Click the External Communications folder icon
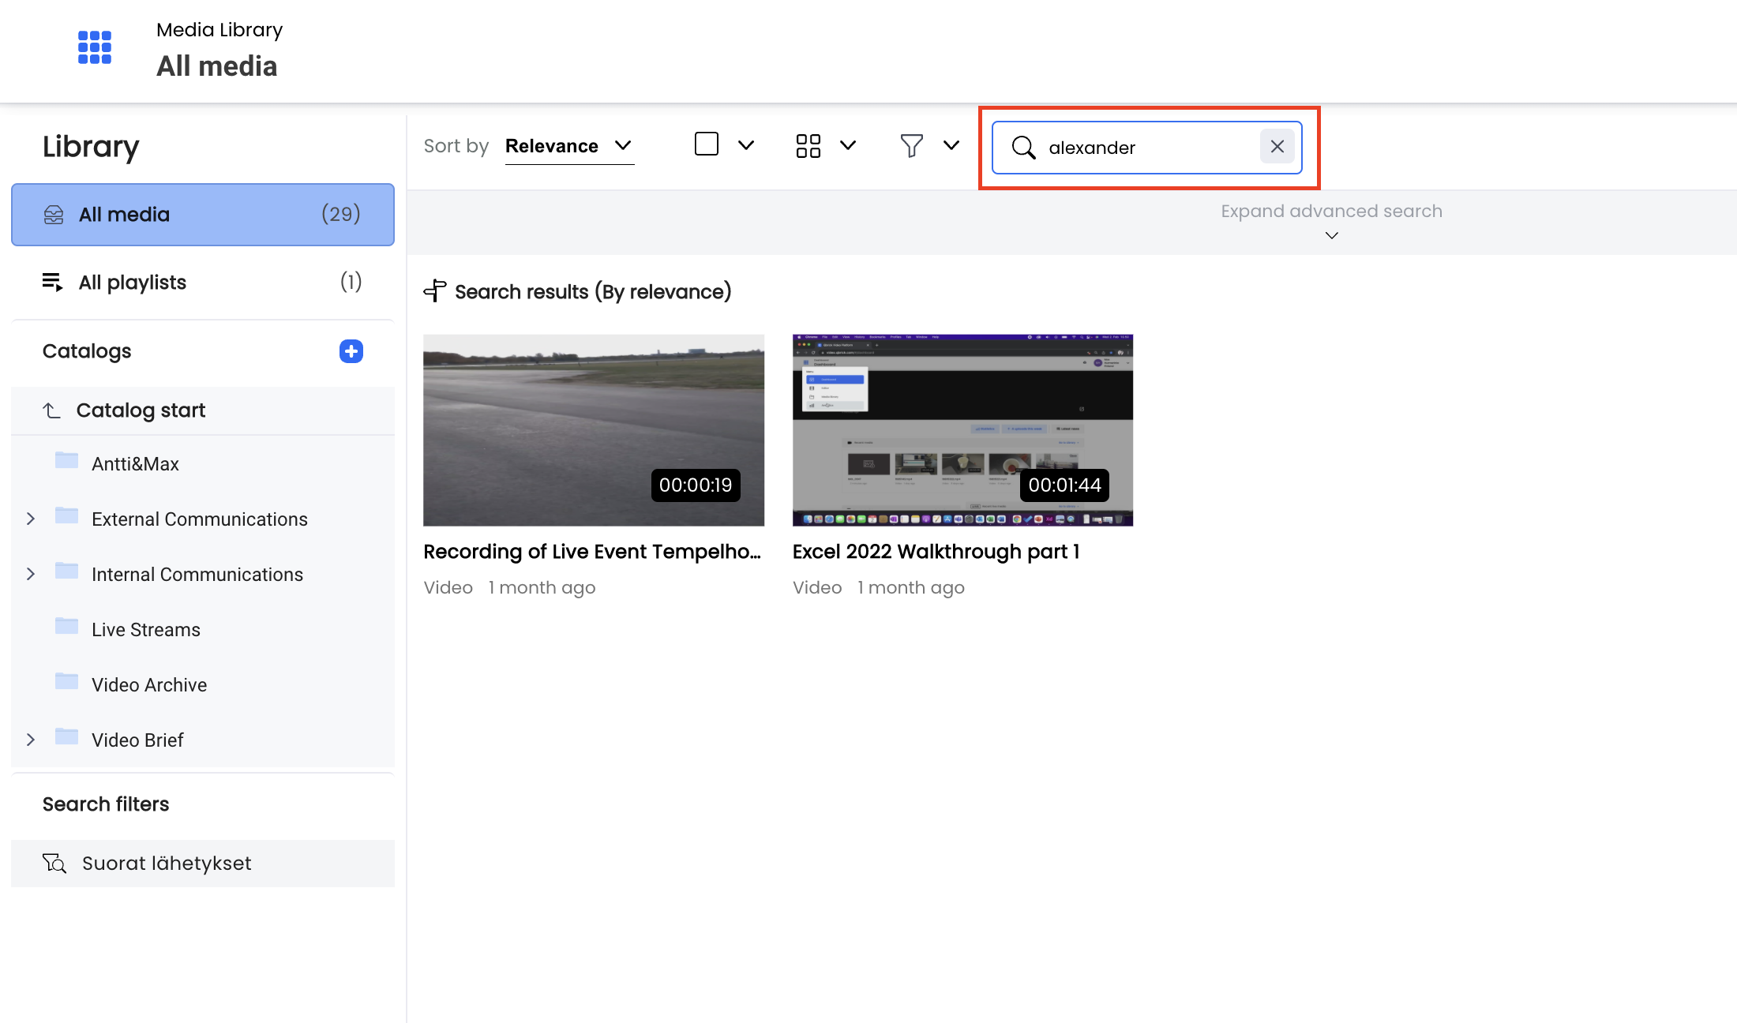1737x1023 pixels. coord(66,515)
